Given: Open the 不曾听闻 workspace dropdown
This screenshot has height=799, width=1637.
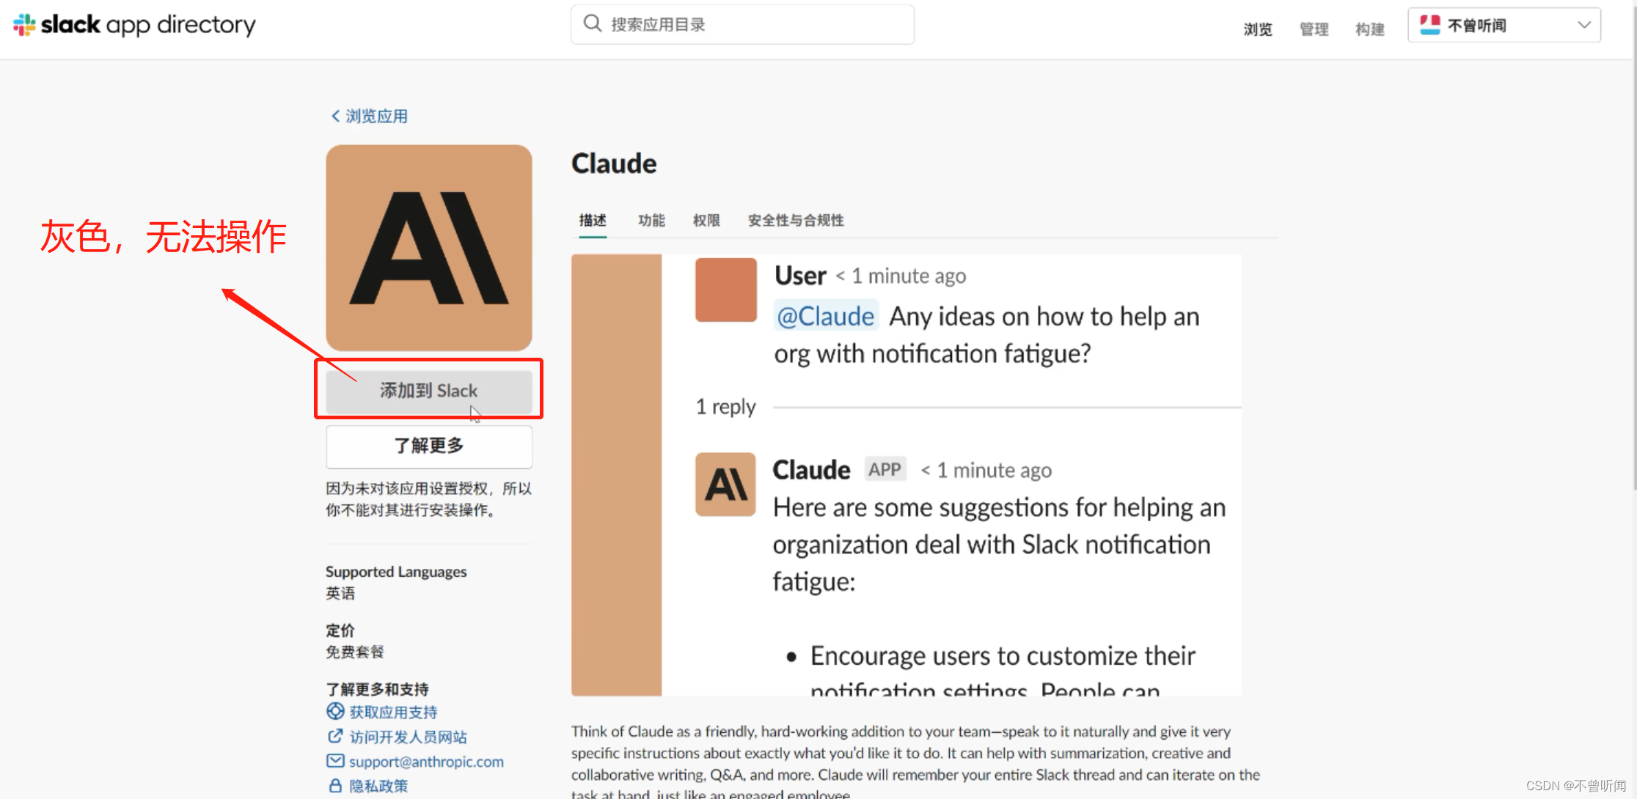Looking at the screenshot, I should pos(1583,25).
